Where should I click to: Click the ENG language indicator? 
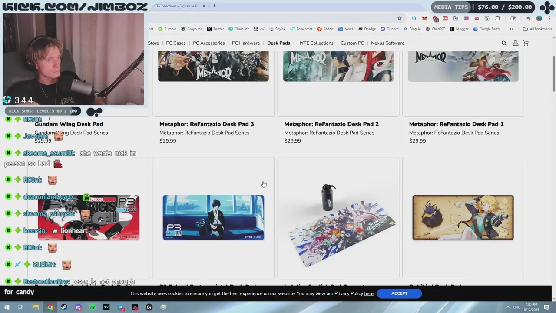click(x=517, y=307)
